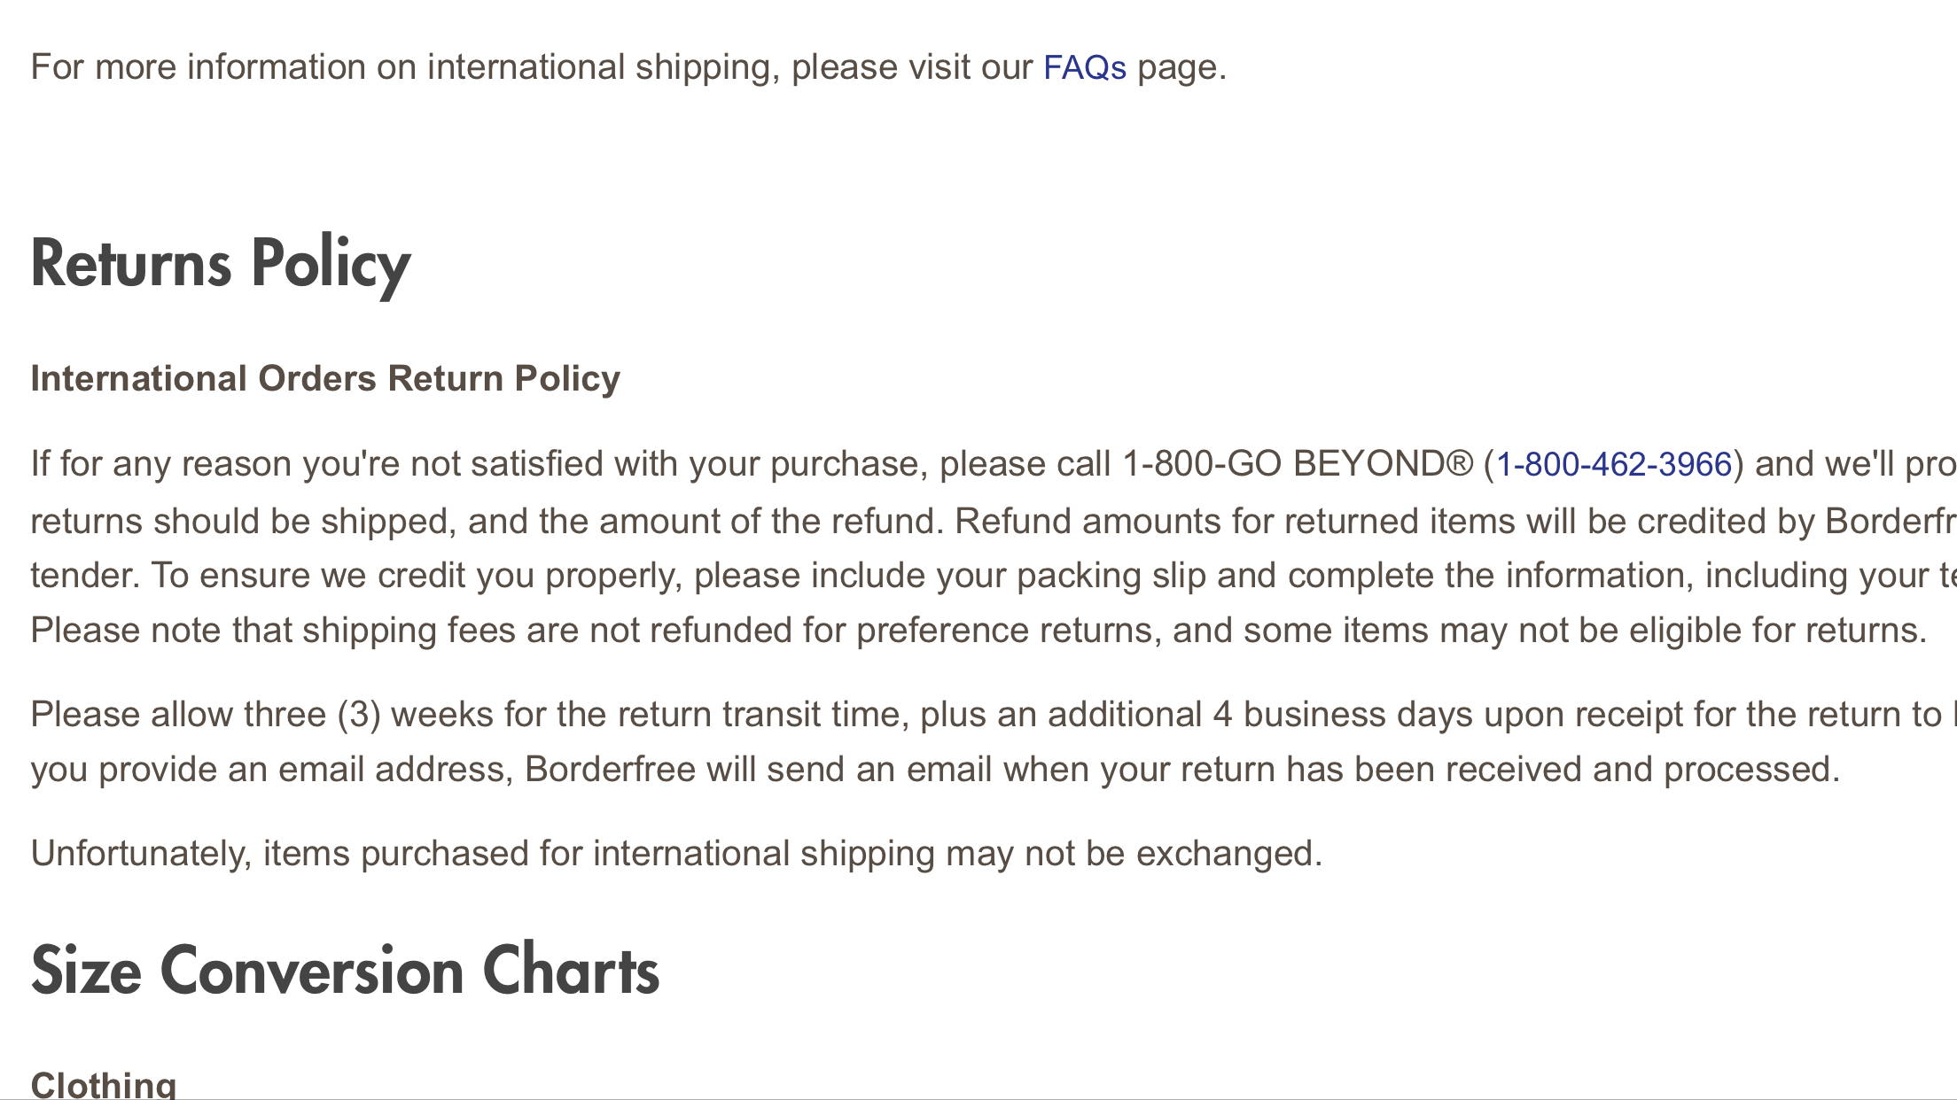This screenshot has height=1100, width=1957.
Task: Click the line starting "Please note that shipping fees"
Action: (x=975, y=631)
